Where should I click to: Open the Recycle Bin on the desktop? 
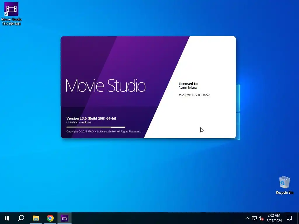click(284, 185)
